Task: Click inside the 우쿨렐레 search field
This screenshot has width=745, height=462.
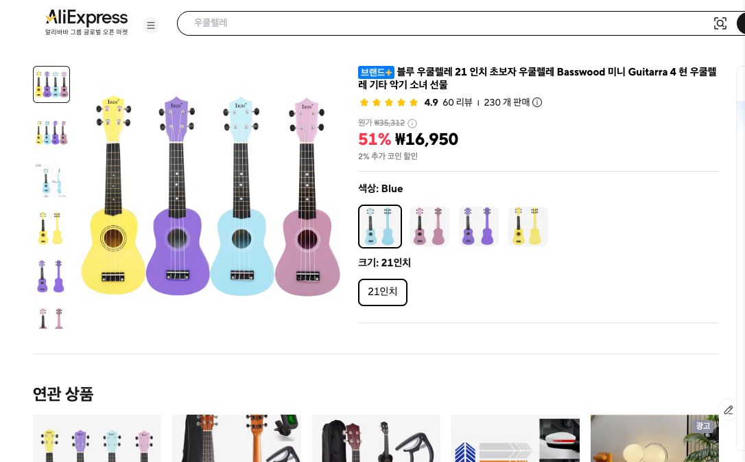Action: 343,23
